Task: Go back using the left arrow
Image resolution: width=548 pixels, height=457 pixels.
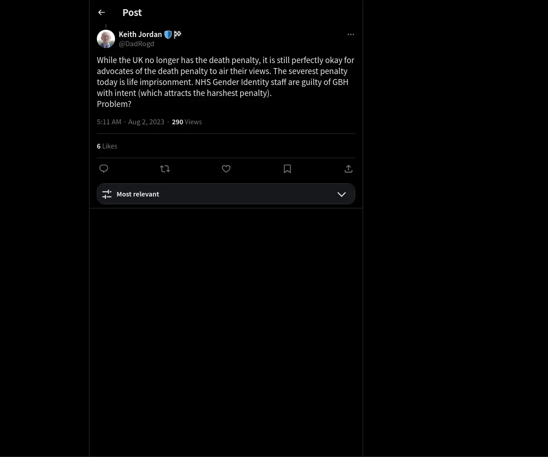Action: coord(101,12)
